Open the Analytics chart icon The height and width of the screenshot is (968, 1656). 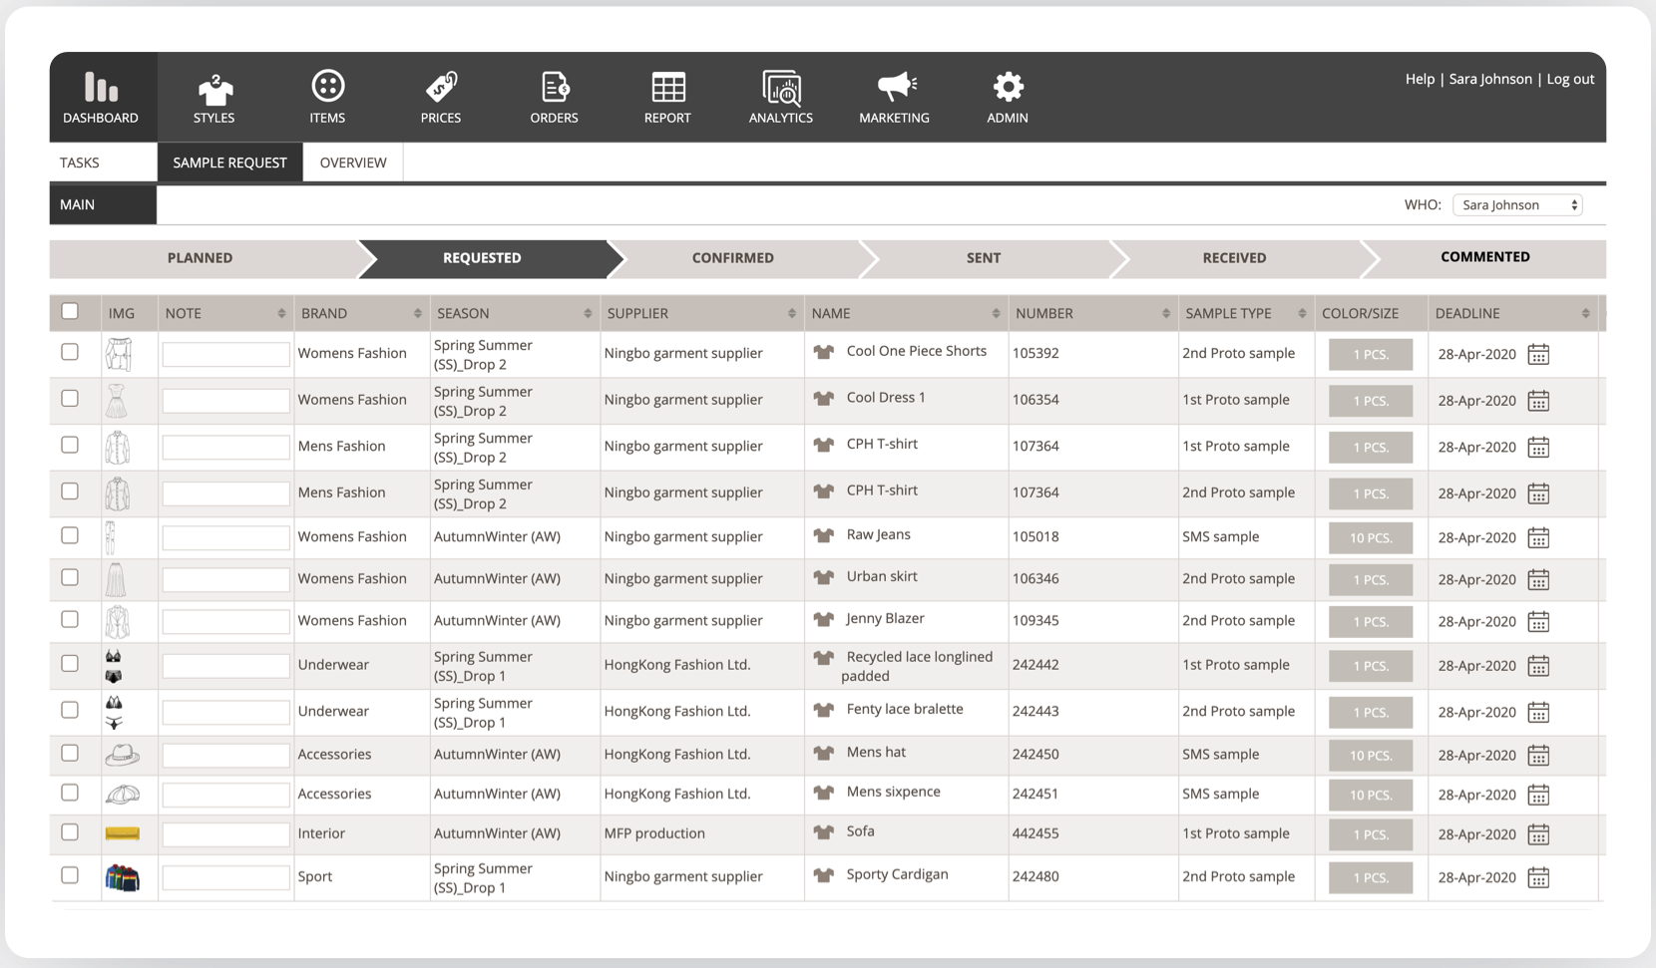click(781, 88)
